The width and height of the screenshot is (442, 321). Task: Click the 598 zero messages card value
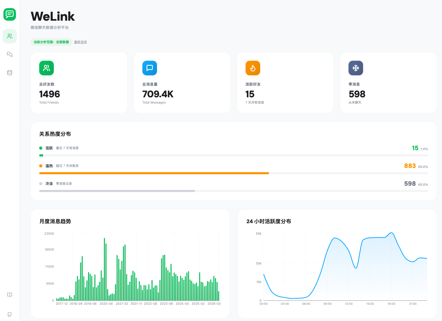click(x=357, y=94)
